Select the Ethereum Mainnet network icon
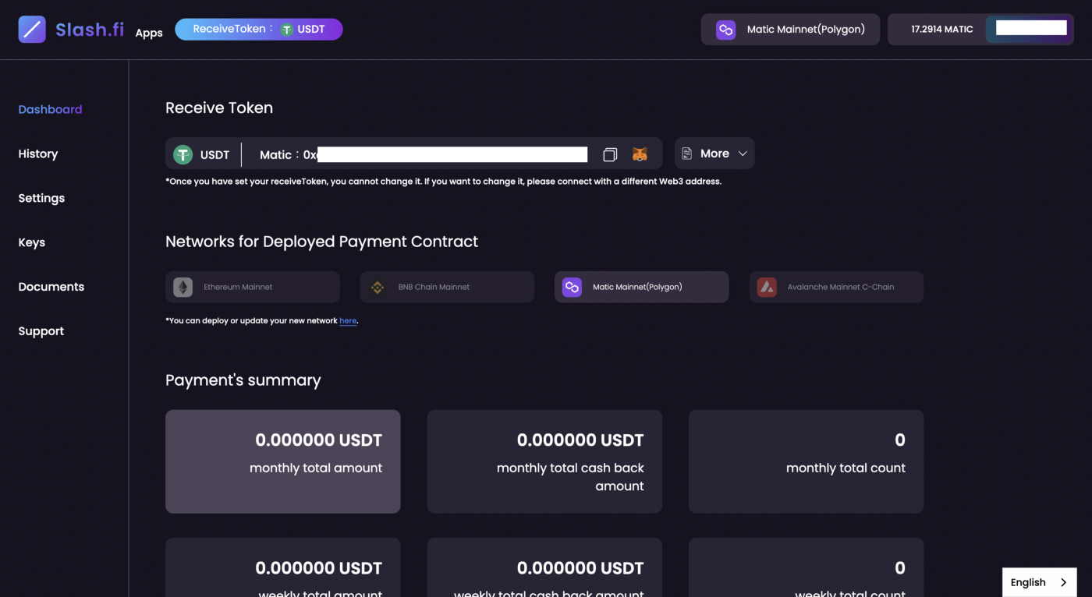The image size is (1092, 597). 183,287
